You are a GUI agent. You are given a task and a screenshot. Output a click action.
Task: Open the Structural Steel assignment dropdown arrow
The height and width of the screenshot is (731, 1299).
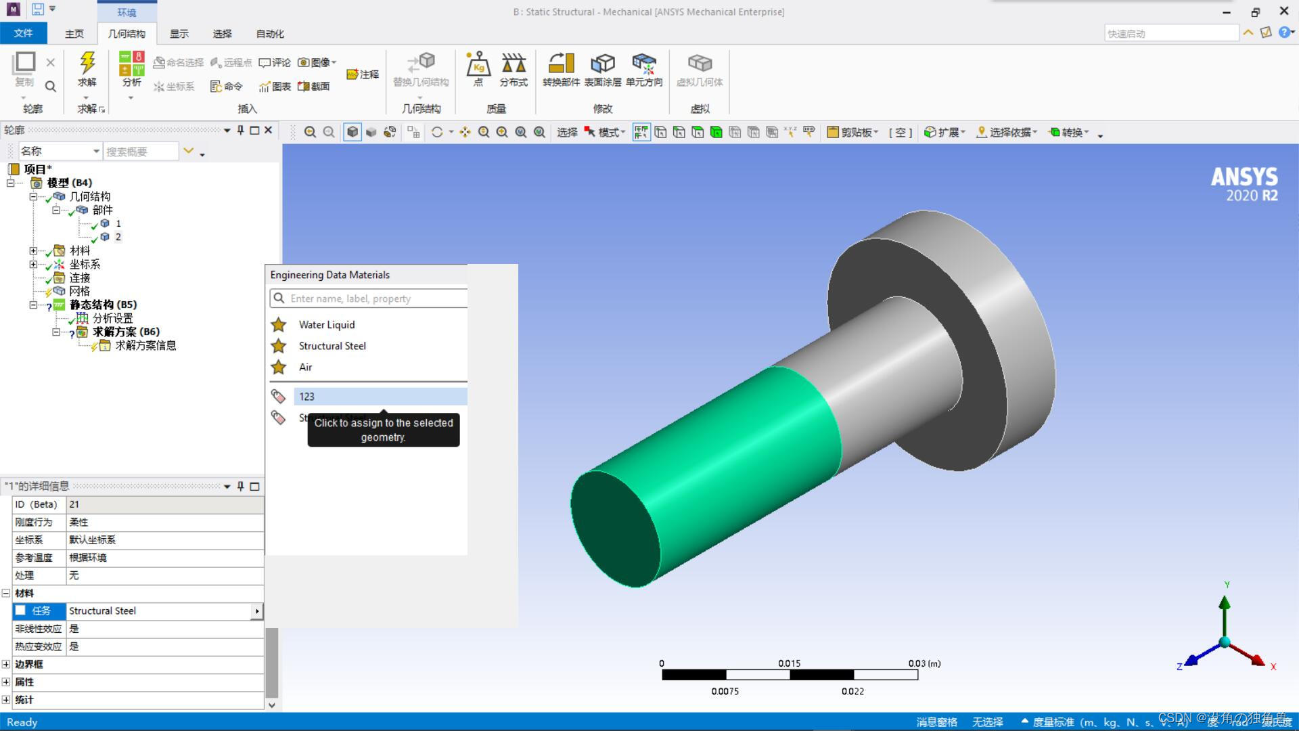(256, 611)
